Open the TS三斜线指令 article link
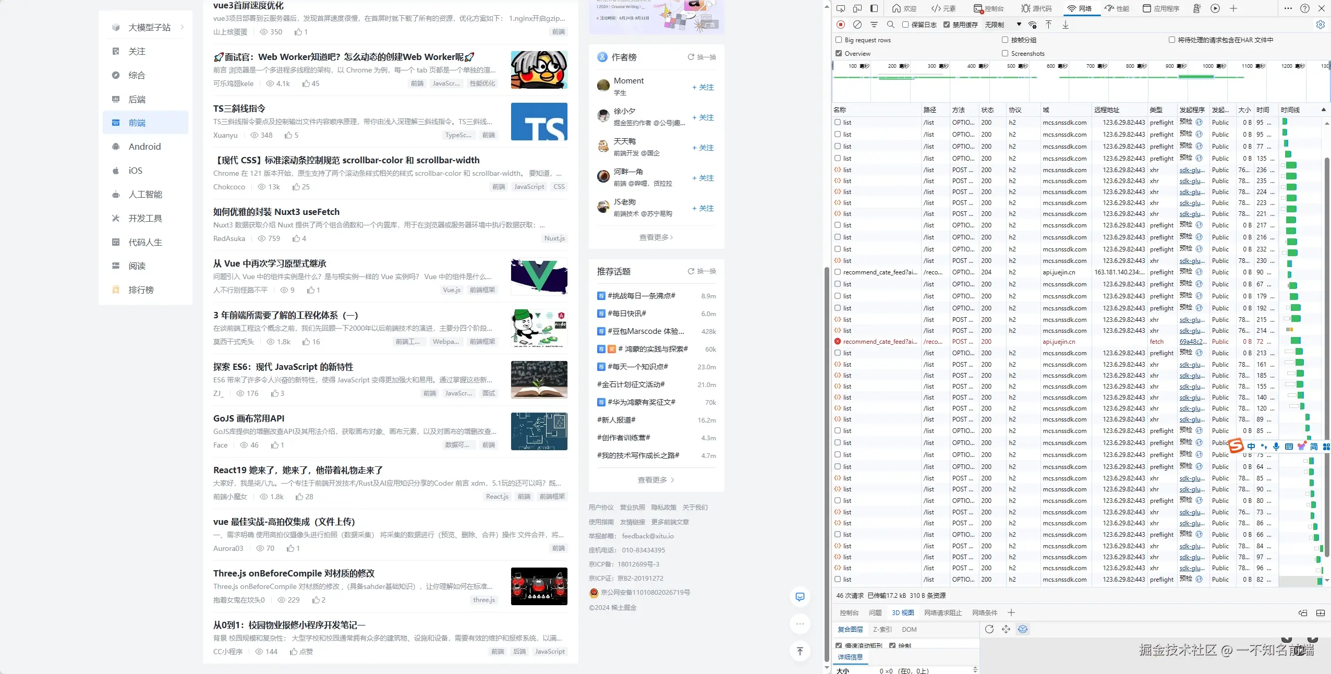The image size is (1331, 674). coord(239,109)
